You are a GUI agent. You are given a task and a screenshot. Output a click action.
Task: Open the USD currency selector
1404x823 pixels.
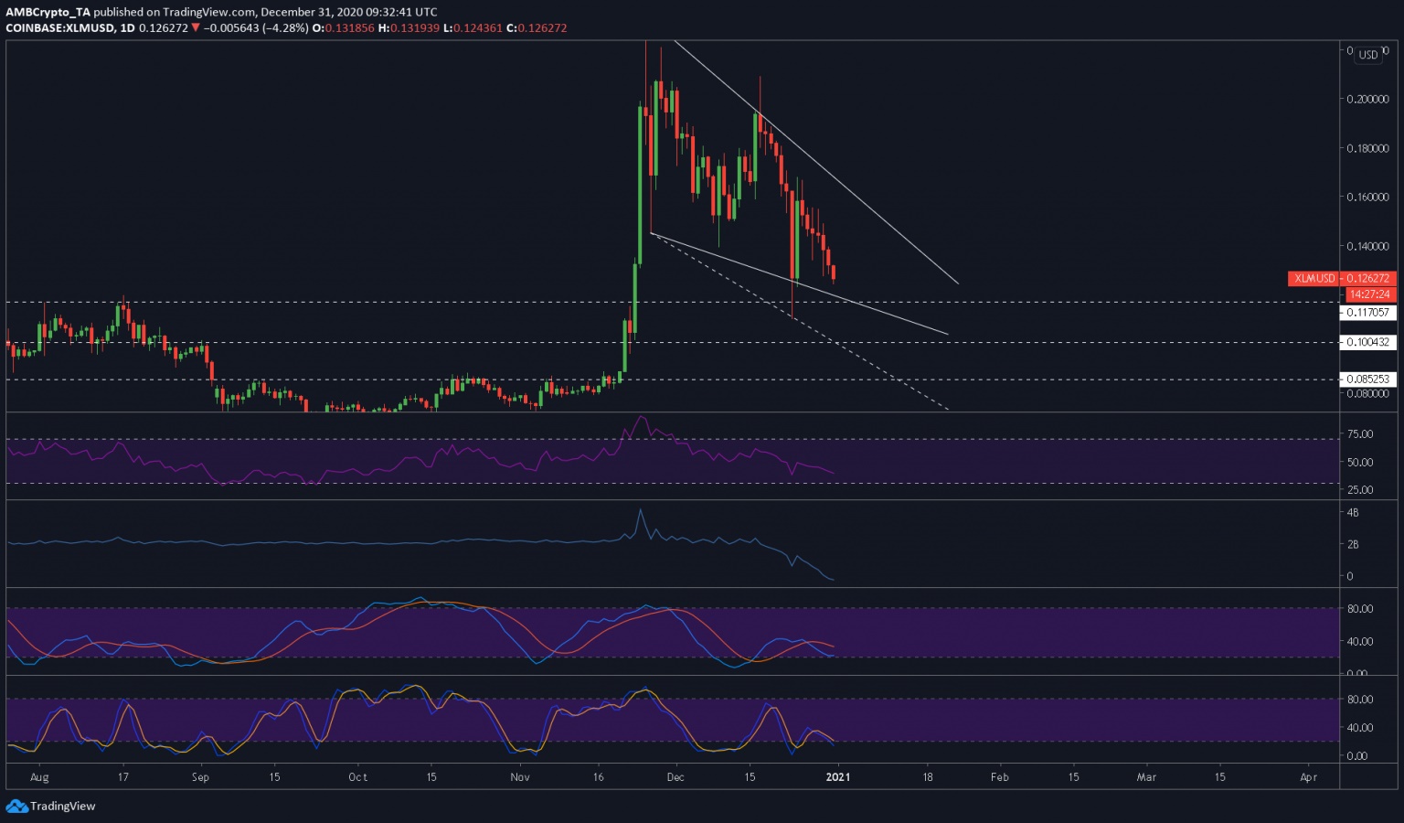pos(1368,55)
